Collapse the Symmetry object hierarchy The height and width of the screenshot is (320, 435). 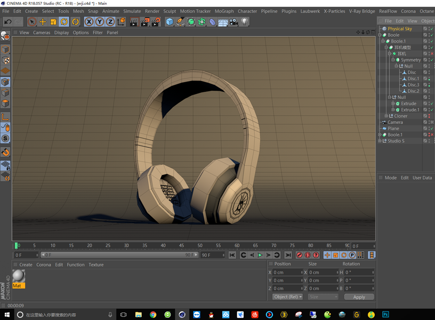[x=393, y=60]
